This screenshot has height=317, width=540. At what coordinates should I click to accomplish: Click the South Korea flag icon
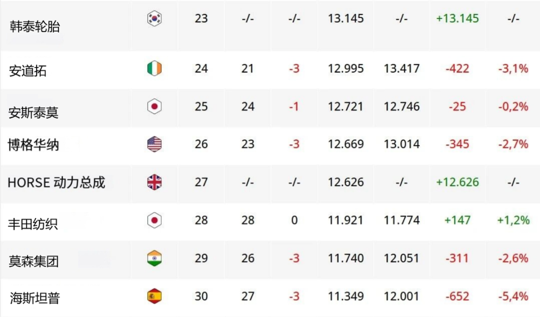154,19
